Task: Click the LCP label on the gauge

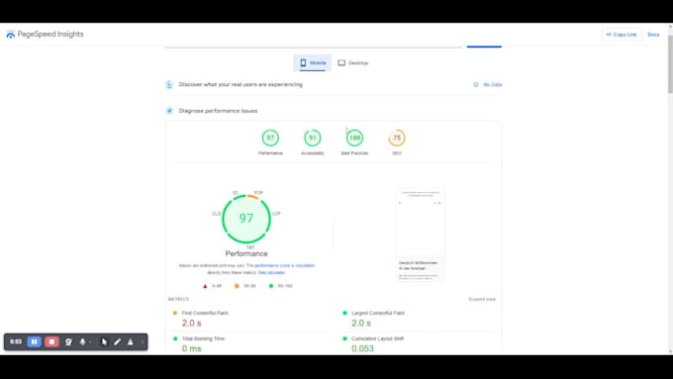Action: [x=276, y=214]
